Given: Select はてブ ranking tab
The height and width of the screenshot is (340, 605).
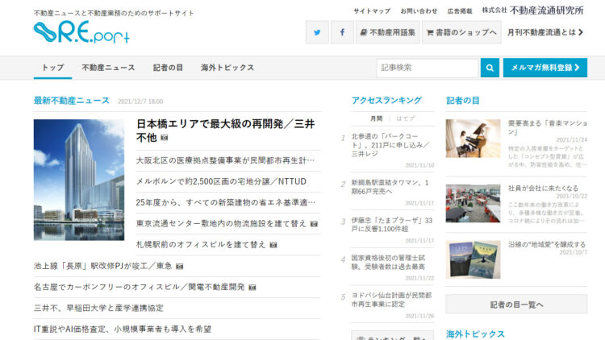Looking at the screenshot, I should [406, 118].
